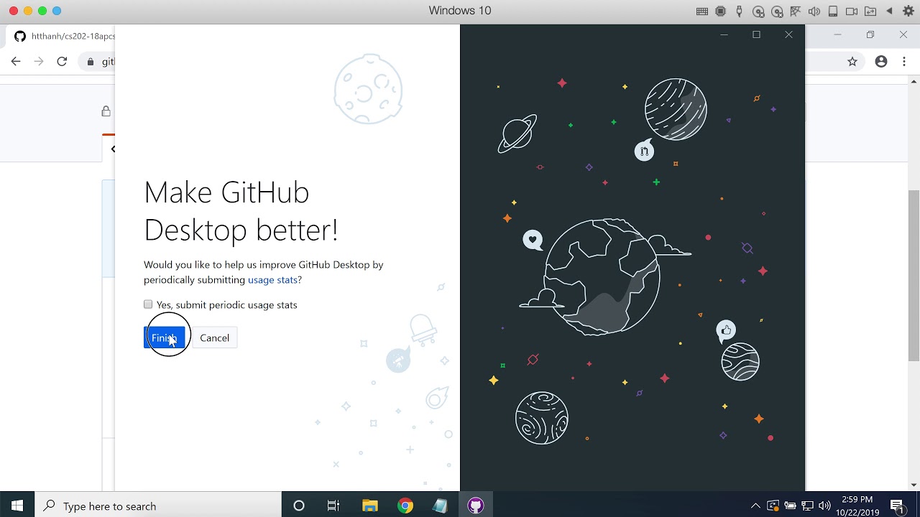This screenshot has height=517, width=920.
Task: Restore down the Chrome window
Action: 870,34
